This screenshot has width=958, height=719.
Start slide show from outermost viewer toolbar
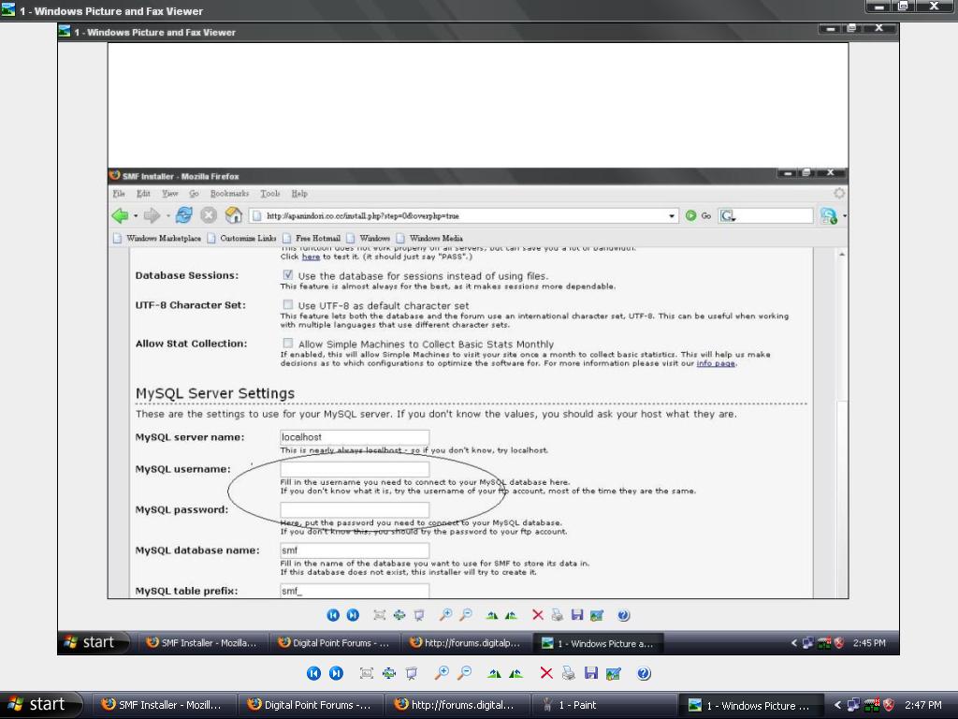pyautogui.click(x=412, y=673)
